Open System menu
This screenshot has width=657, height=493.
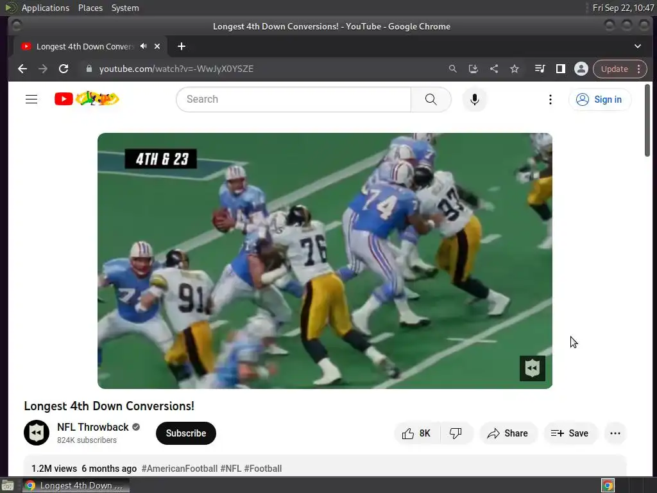point(125,8)
